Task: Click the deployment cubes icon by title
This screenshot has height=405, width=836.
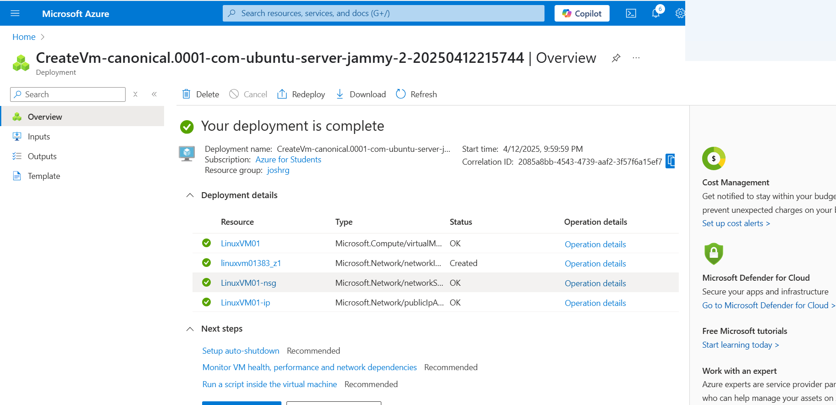Action: [x=21, y=63]
